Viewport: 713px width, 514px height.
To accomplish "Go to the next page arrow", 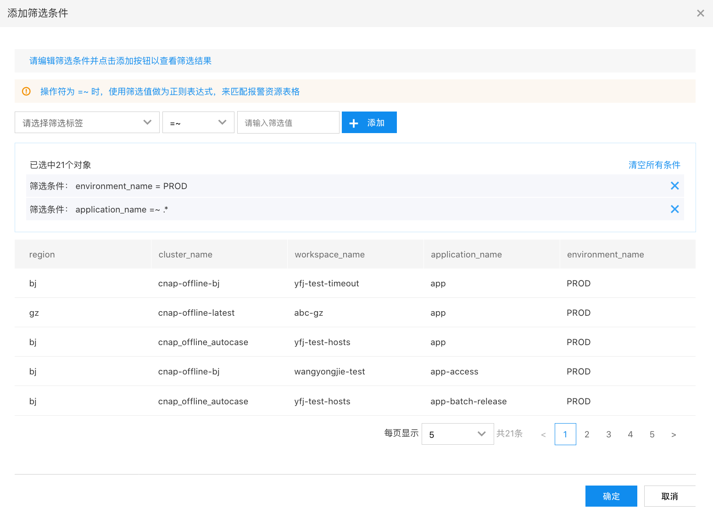I will click(x=674, y=435).
